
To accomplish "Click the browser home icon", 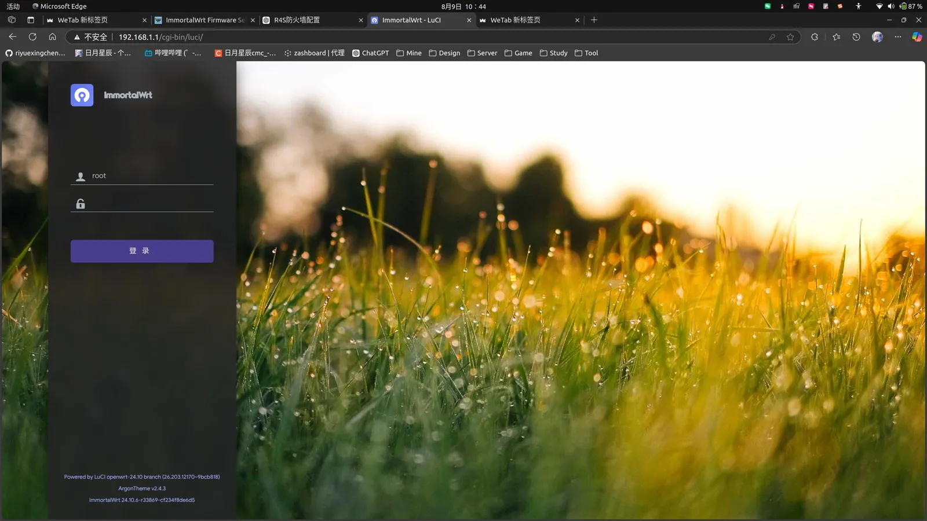I will click(52, 36).
